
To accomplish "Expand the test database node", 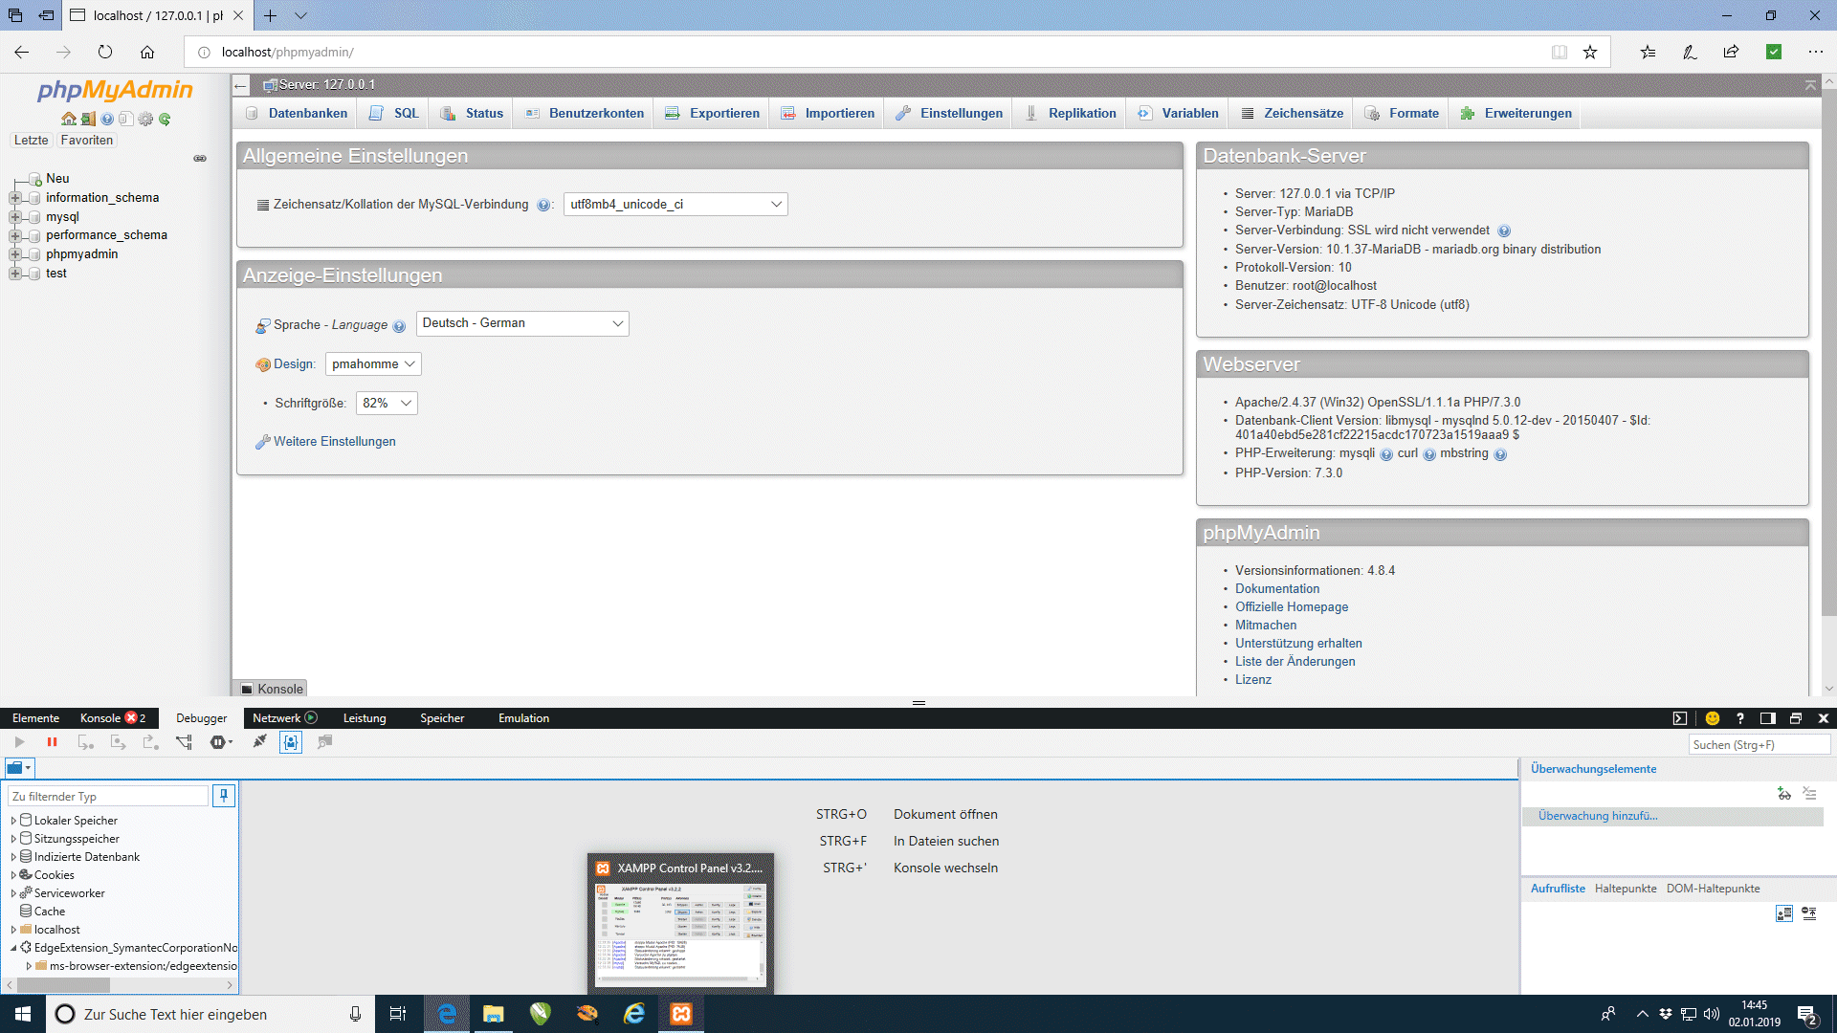I will tap(14, 274).
